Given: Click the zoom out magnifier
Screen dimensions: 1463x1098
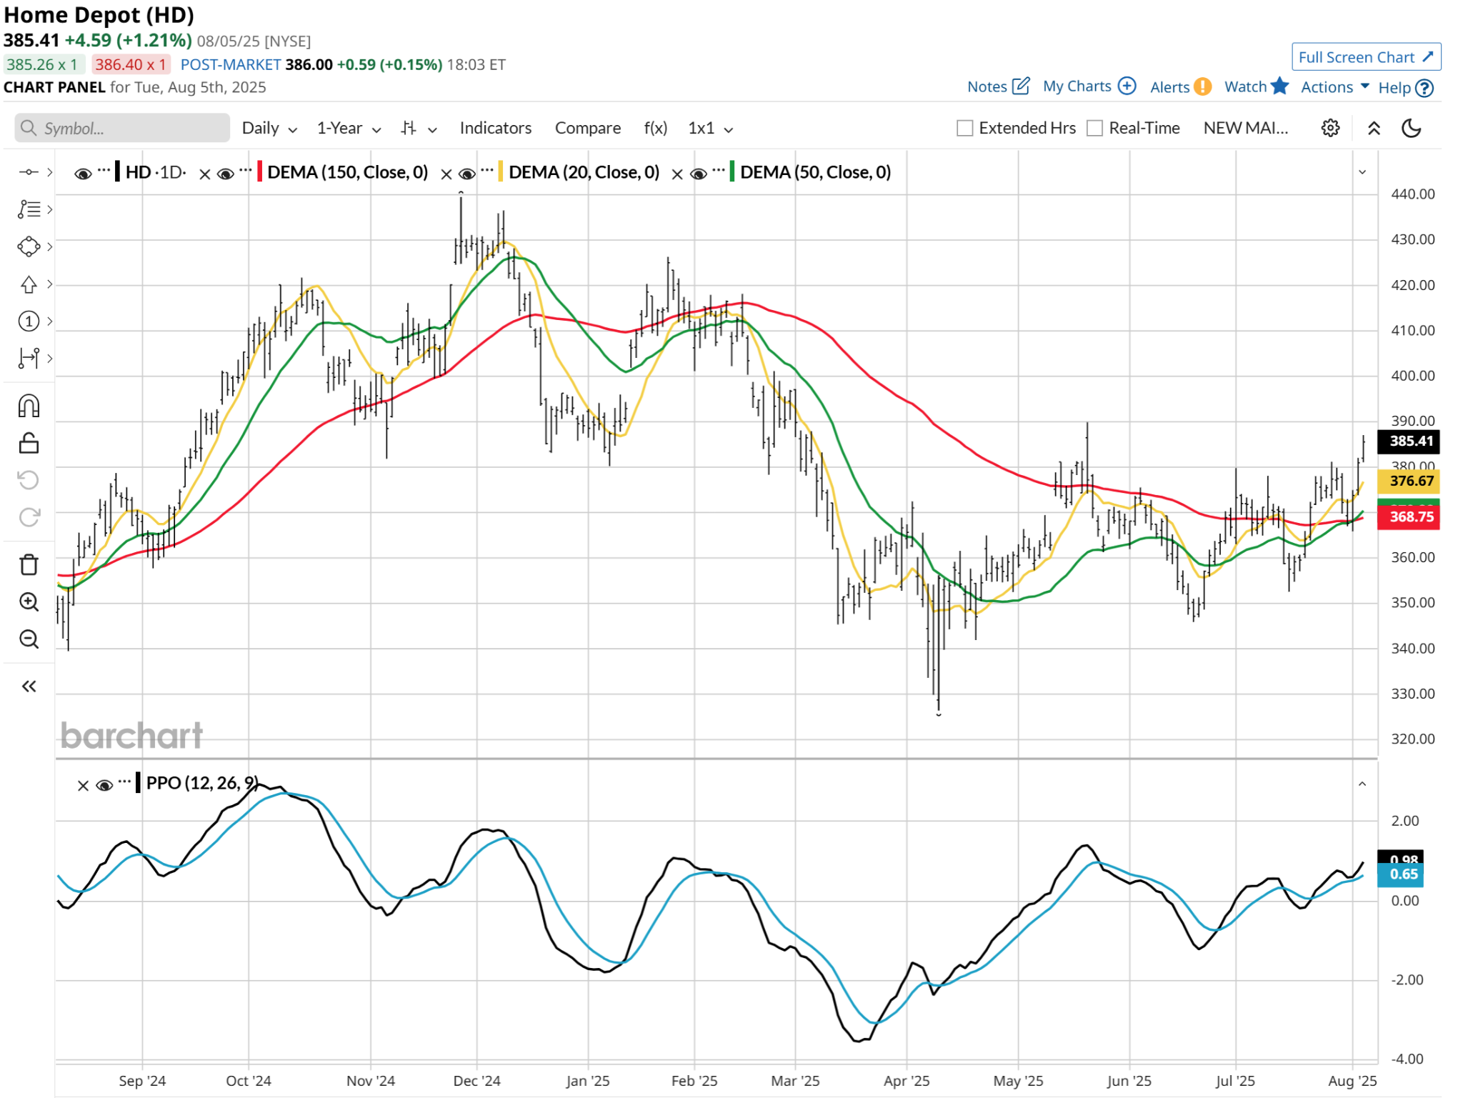Looking at the screenshot, I should pos(29,639).
